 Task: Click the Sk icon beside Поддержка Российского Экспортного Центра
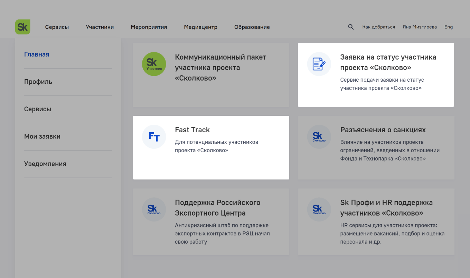pos(154,209)
